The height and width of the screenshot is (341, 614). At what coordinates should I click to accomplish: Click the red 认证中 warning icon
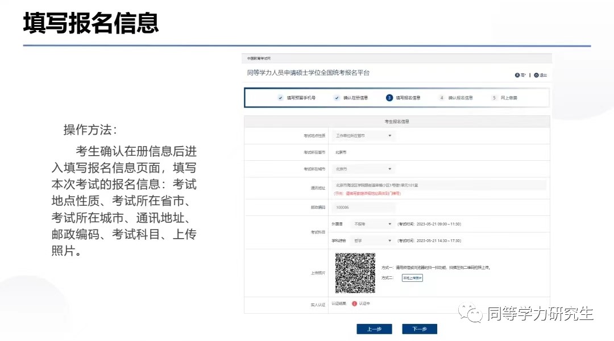pos(354,304)
